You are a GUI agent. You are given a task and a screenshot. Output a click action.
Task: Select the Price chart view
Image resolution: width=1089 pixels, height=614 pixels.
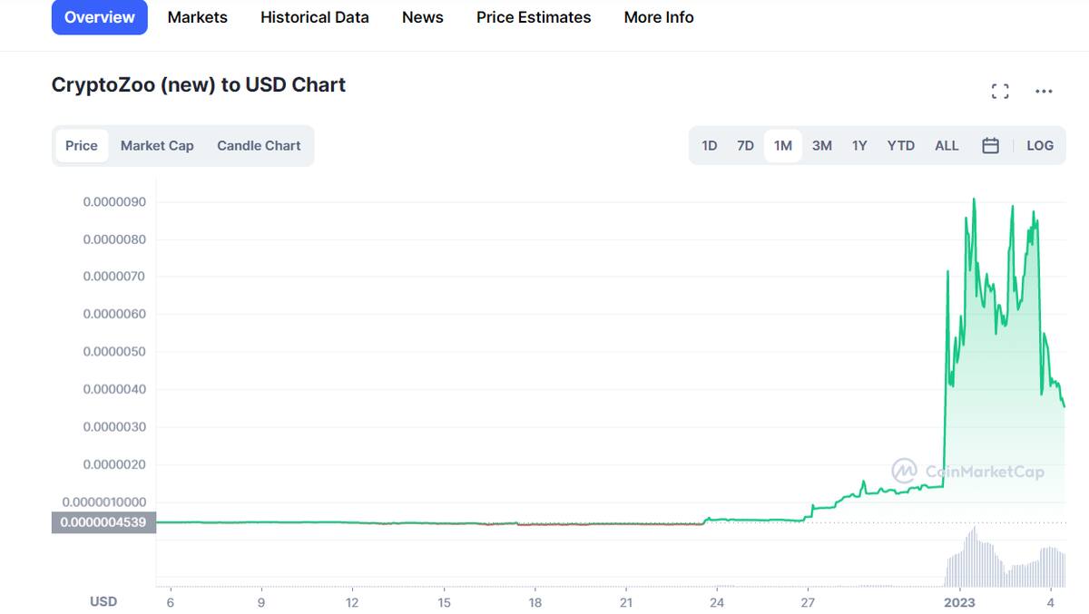click(x=82, y=145)
